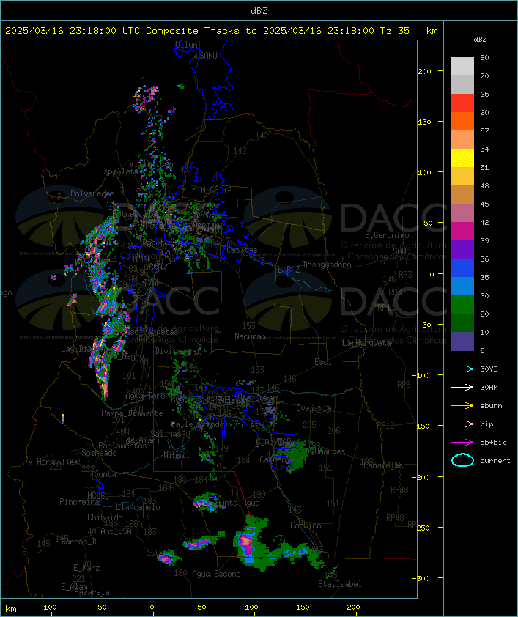Click the dBZ title at the top
This screenshot has width=518, height=617.
click(x=259, y=11)
